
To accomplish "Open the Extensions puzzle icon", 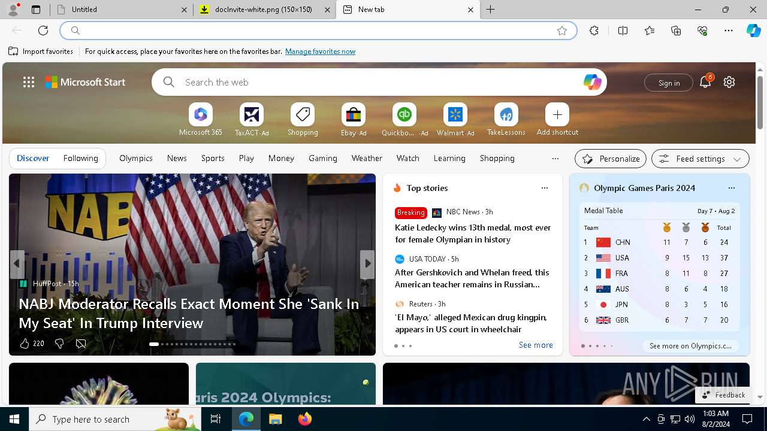I will [x=594, y=31].
